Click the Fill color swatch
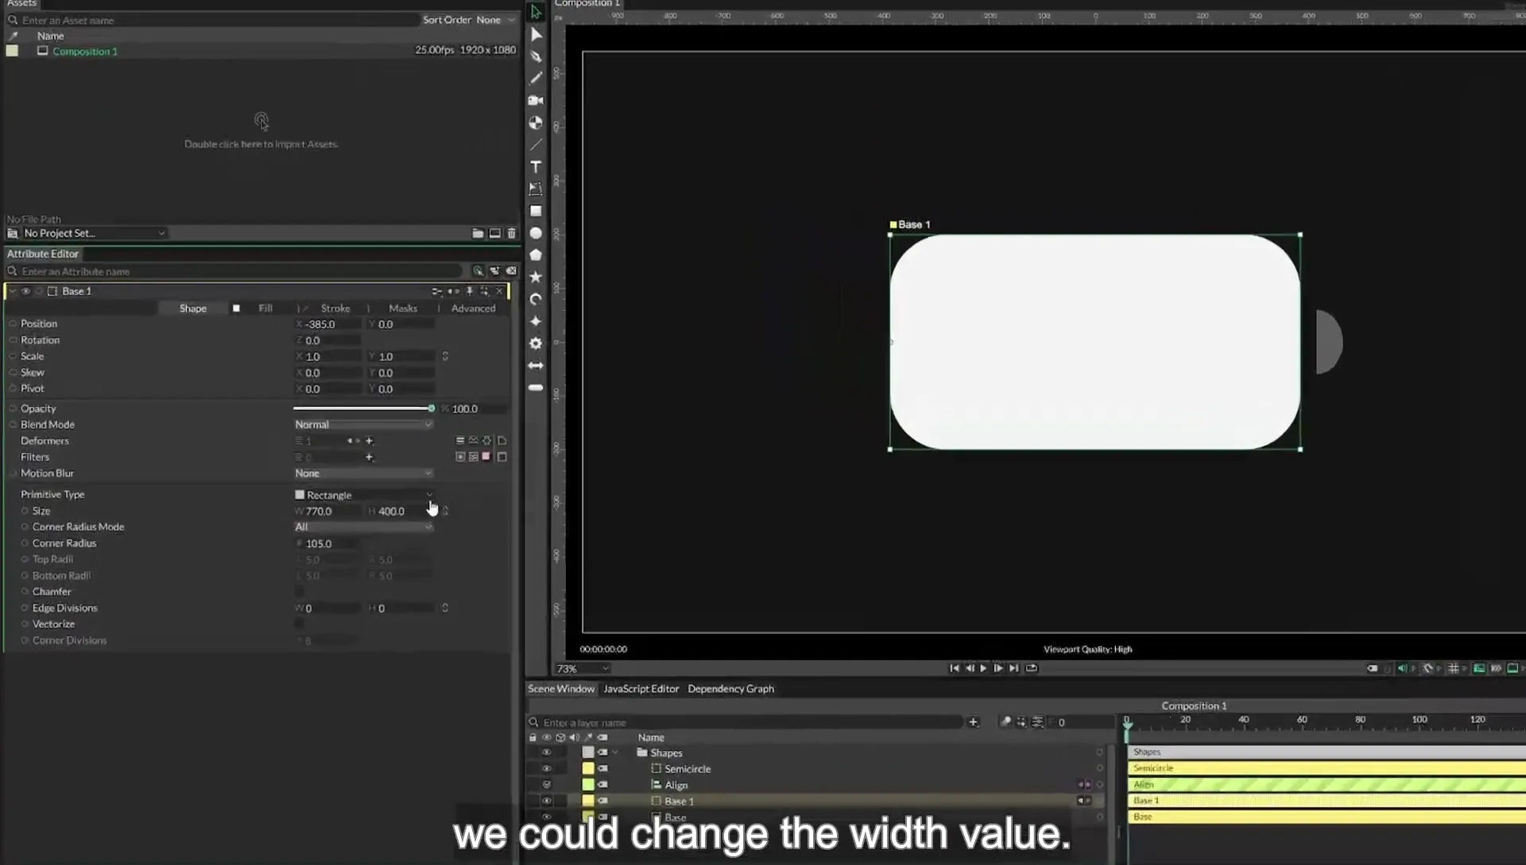The image size is (1526, 865). [x=236, y=308]
